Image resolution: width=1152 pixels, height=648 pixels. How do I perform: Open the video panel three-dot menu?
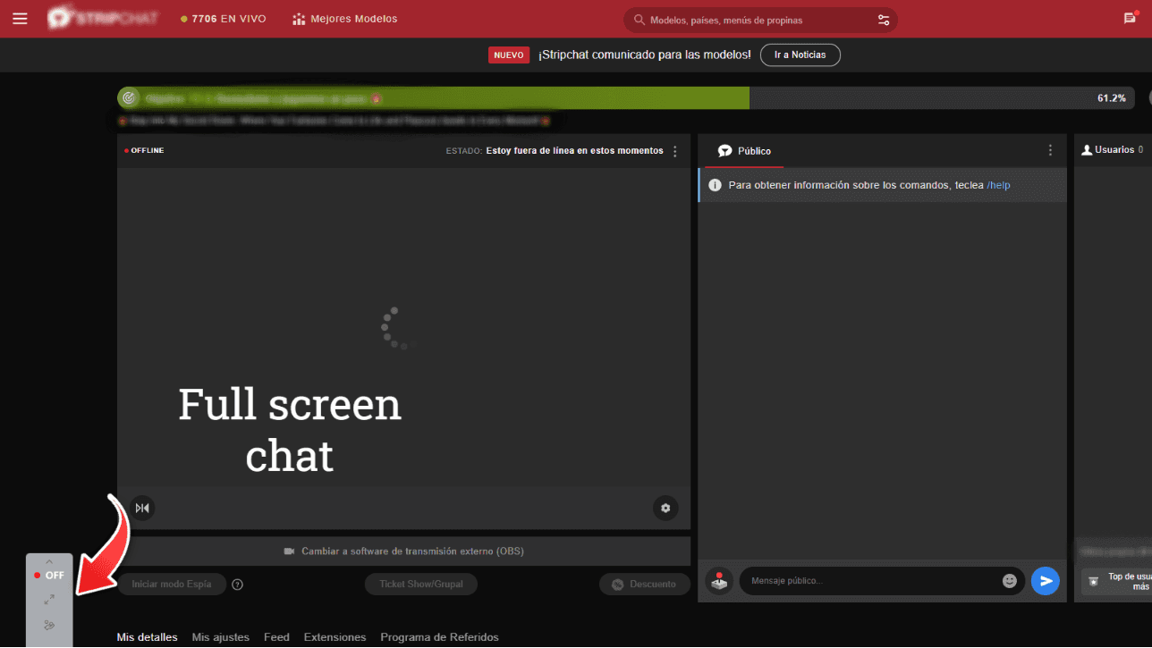[675, 151]
